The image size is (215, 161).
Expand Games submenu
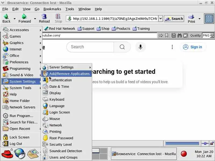[x=22, y=36]
